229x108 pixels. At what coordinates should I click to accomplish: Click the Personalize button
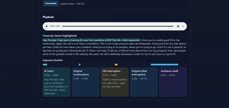[51, 3]
